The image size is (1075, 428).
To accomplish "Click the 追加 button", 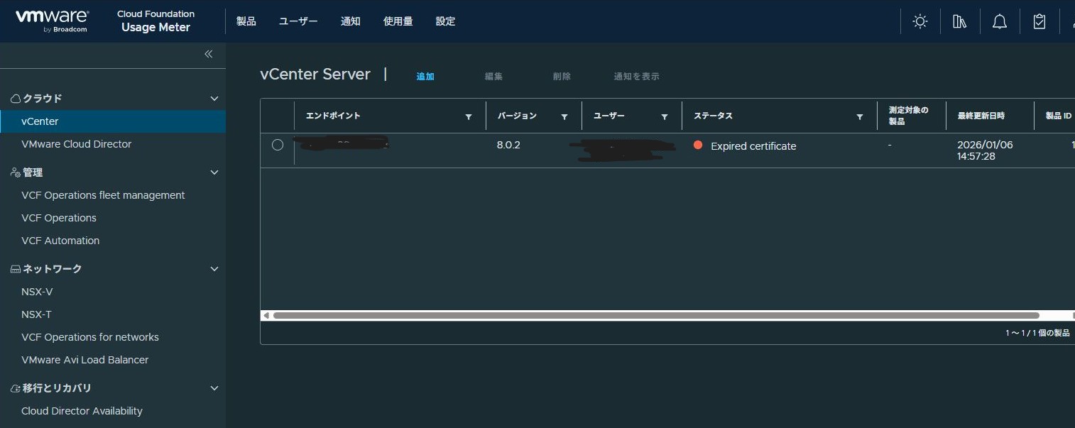I will coord(425,77).
